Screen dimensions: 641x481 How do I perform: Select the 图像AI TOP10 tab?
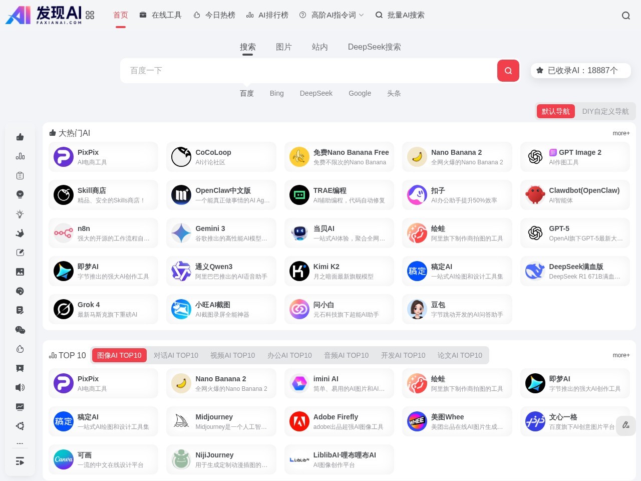point(119,355)
